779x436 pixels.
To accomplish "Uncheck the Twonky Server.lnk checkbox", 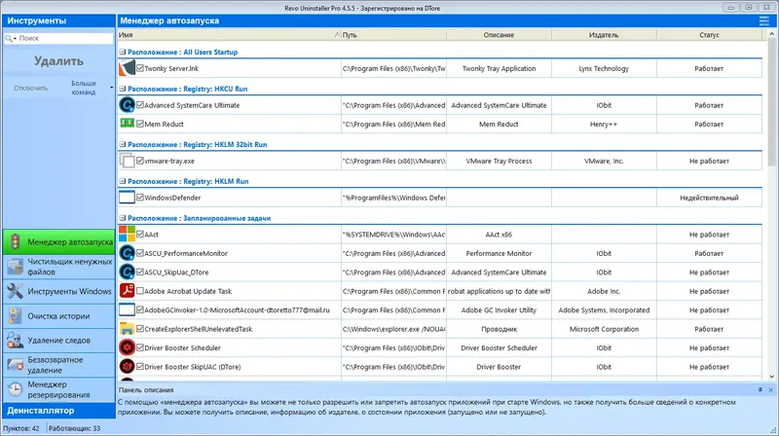I will (140, 68).
